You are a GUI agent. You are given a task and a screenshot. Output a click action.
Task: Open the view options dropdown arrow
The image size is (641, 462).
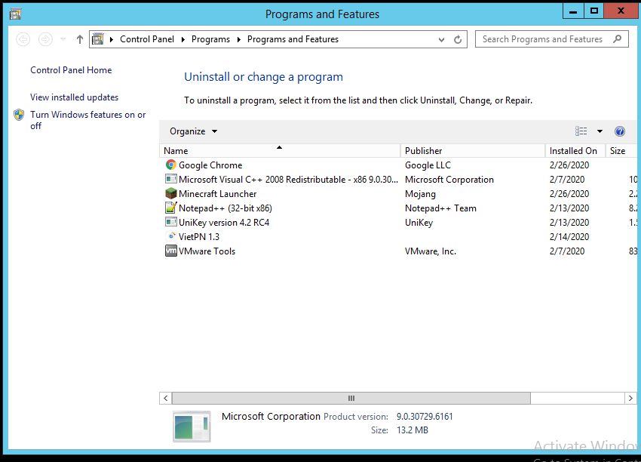click(x=600, y=131)
